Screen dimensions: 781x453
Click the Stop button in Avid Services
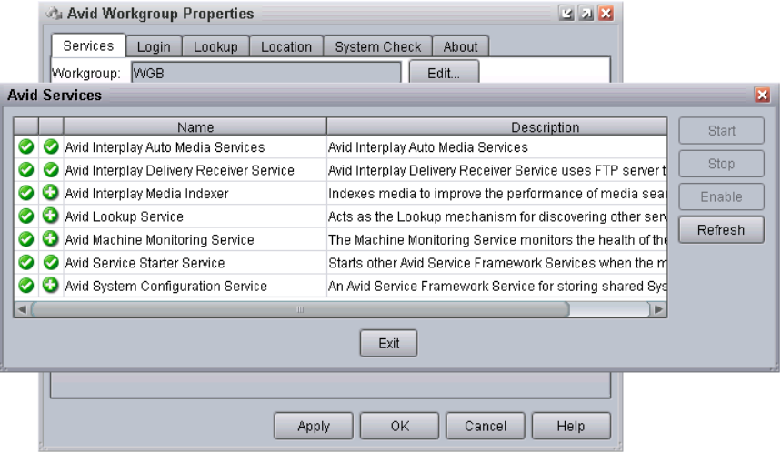(x=721, y=164)
